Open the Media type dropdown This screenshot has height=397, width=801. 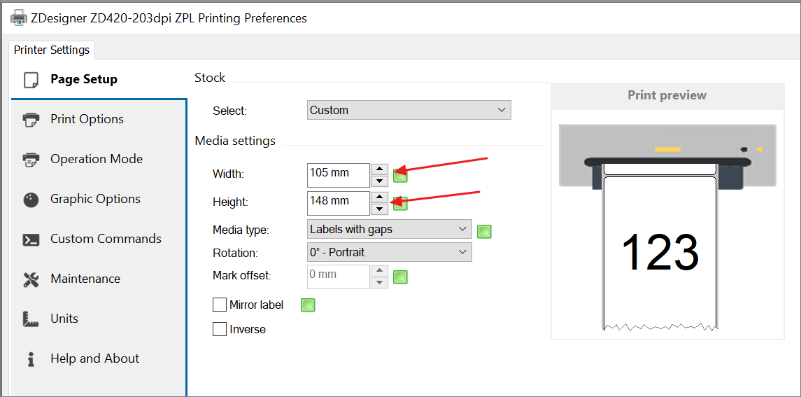click(x=389, y=229)
